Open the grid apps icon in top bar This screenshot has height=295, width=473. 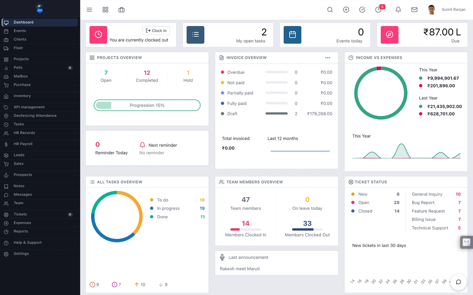tap(105, 10)
